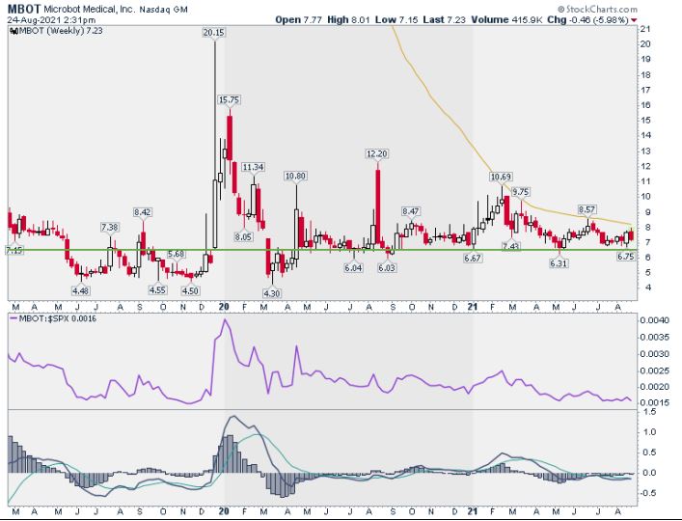Viewport: 682px width, 521px height.
Task: Click the 21 price axis label
Action: pos(645,29)
